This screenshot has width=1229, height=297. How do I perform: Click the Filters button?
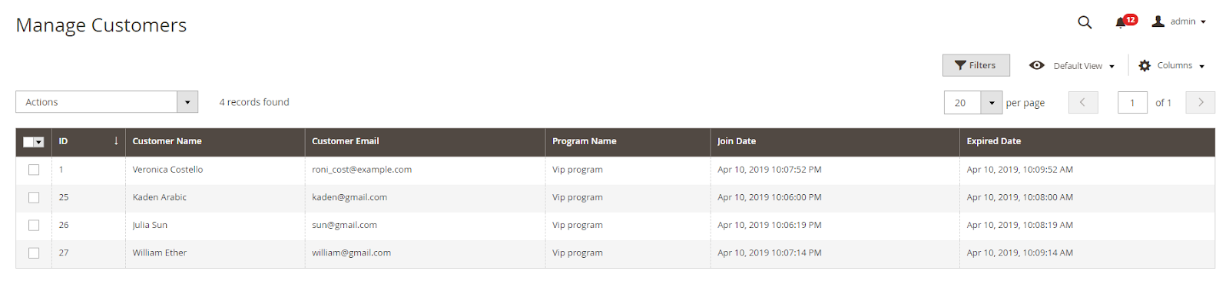976,65
